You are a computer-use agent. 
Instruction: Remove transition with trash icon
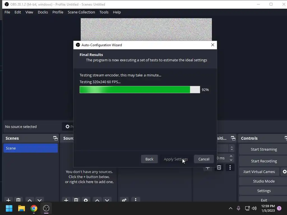tap(219, 167)
